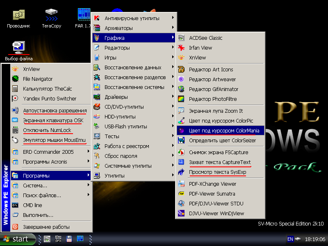Click the ACDSee Classic icon
This screenshot has width=328, height=246.
(181, 38)
